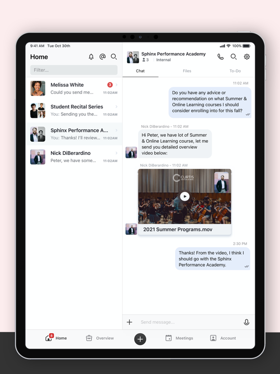Select the Account tab label
The height and width of the screenshot is (374, 280).
point(228,338)
